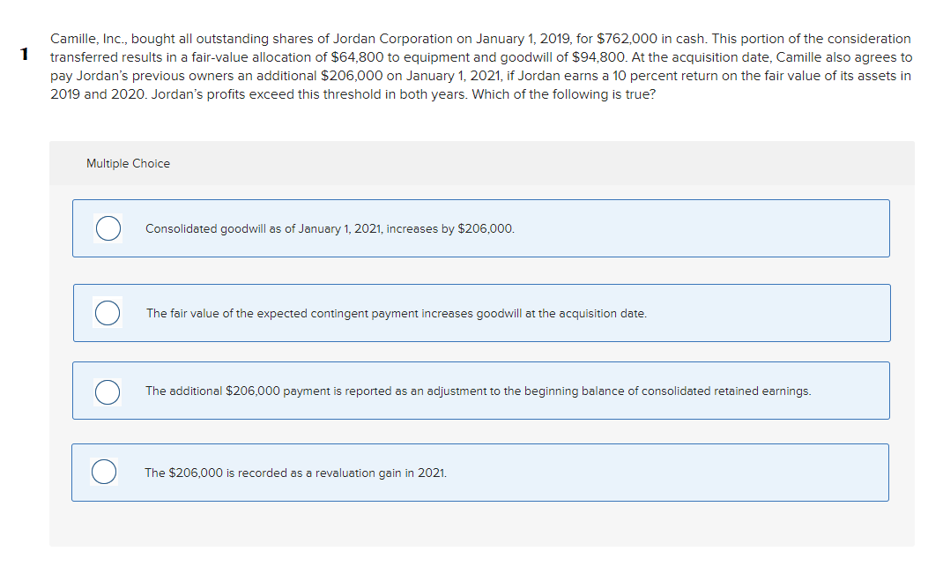943x566 pixels.
Task: Click the $206,000 amount in the question text
Action: (355, 75)
